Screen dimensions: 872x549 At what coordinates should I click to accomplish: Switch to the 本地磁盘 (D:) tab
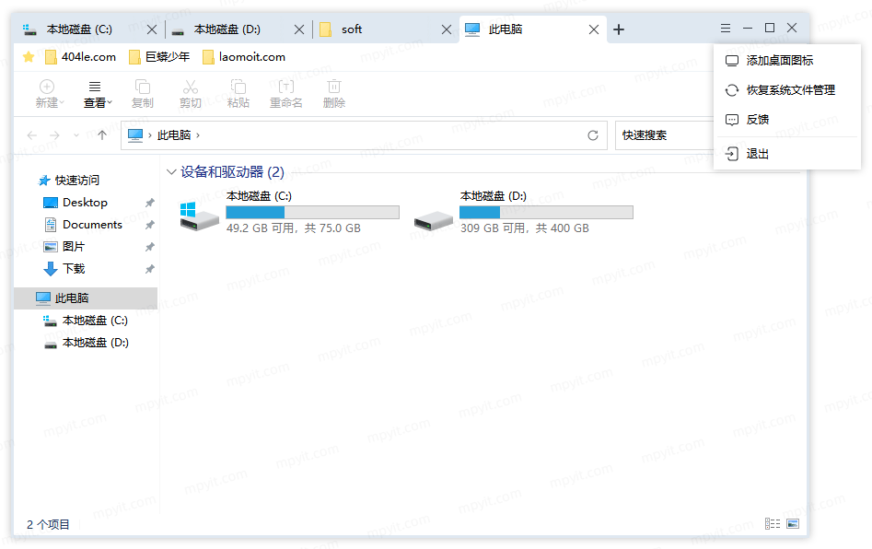pos(227,29)
